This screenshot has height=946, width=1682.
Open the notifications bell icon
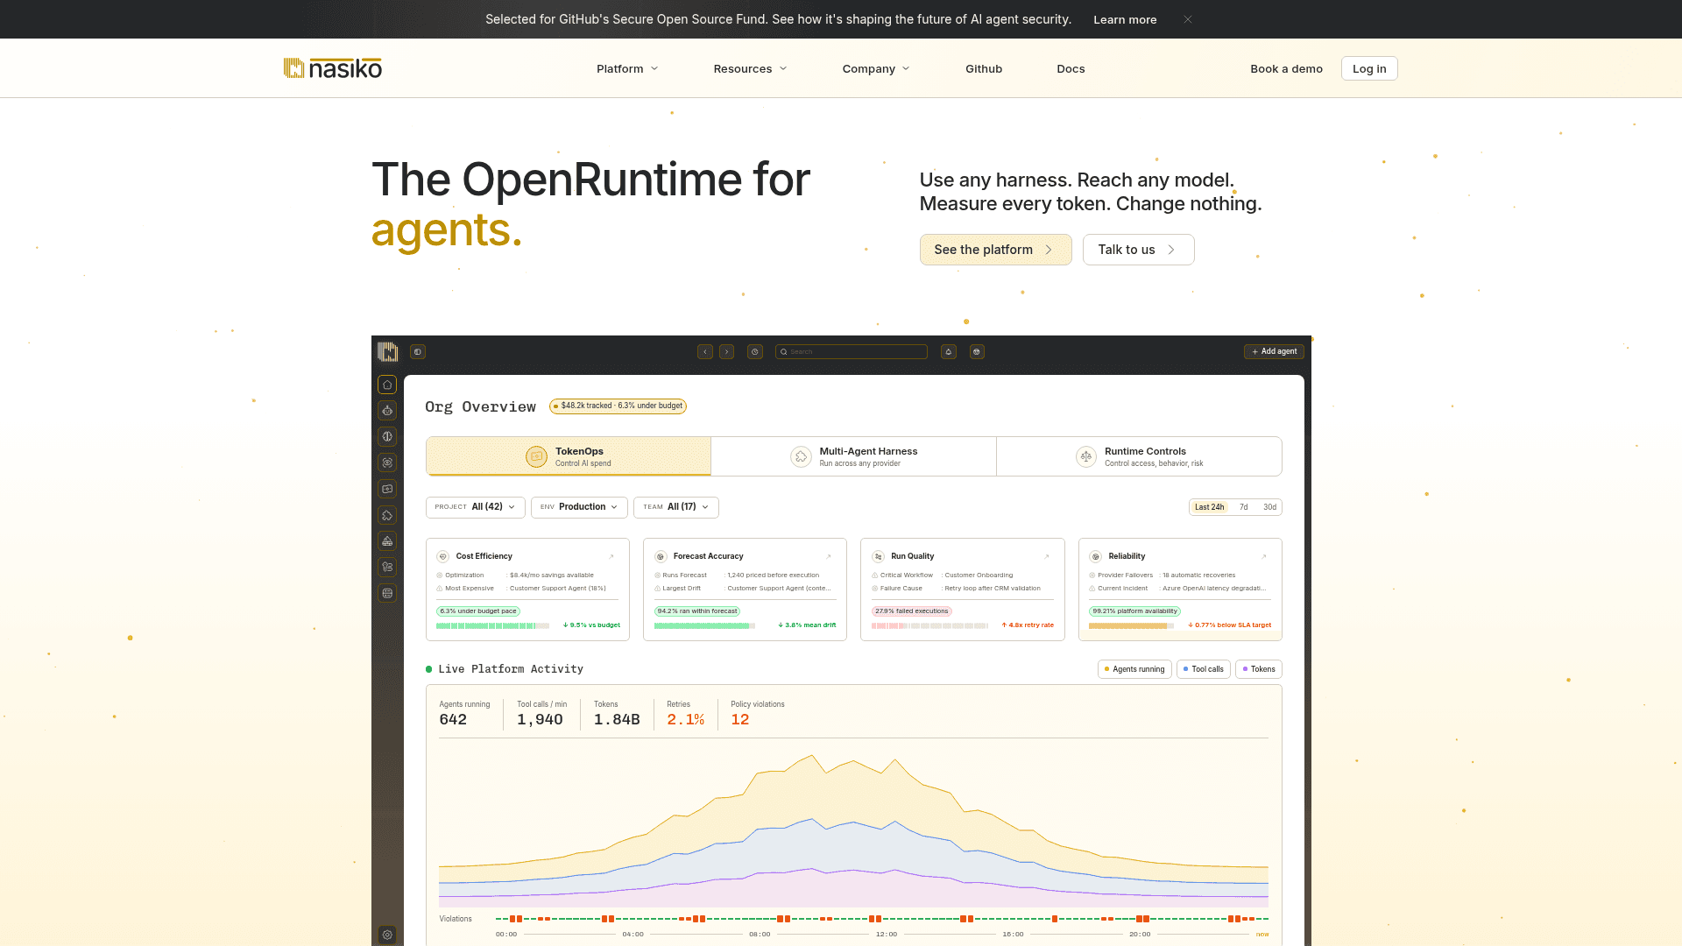tap(948, 352)
